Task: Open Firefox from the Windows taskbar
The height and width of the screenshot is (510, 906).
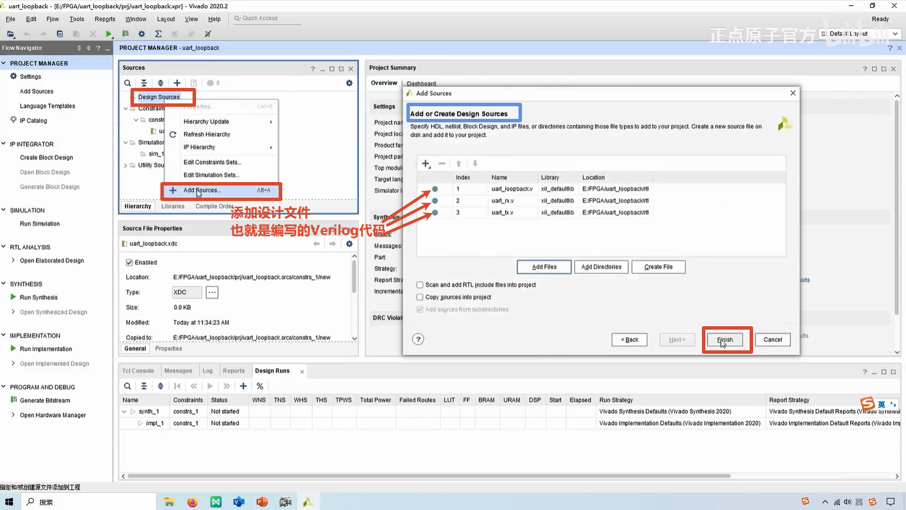Action: (193, 502)
